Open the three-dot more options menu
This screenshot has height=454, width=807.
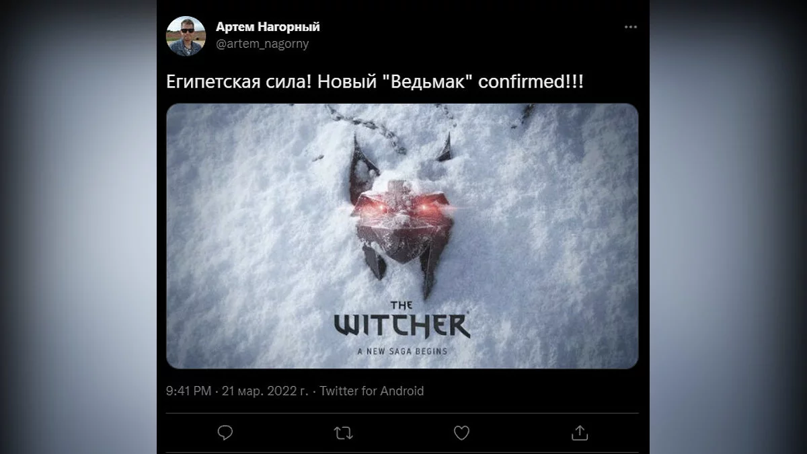(x=630, y=27)
